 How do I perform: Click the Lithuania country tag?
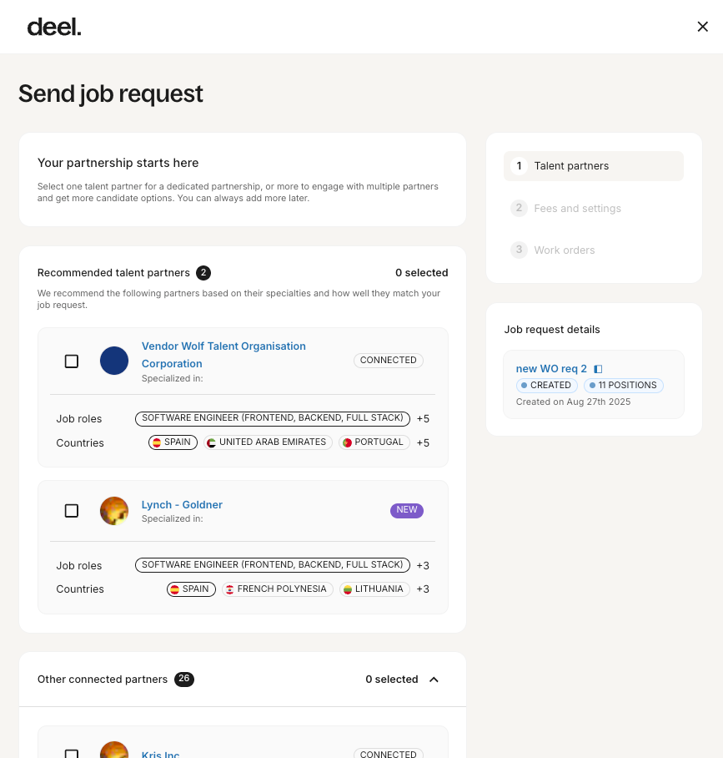(x=374, y=589)
